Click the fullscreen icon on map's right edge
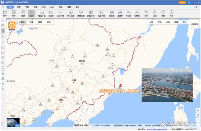This screenshot has height=131, width=201. click(198, 110)
